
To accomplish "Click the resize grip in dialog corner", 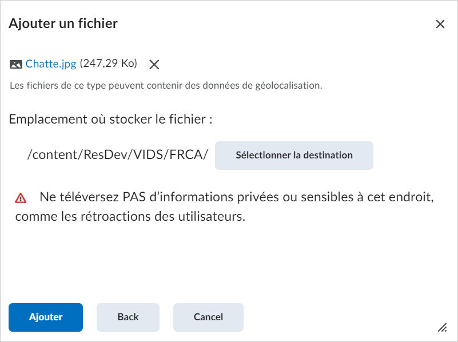I will tap(442, 328).
